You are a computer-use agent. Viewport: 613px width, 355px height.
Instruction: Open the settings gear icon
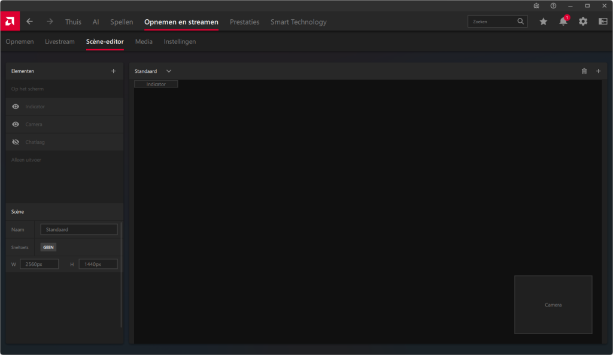583,22
